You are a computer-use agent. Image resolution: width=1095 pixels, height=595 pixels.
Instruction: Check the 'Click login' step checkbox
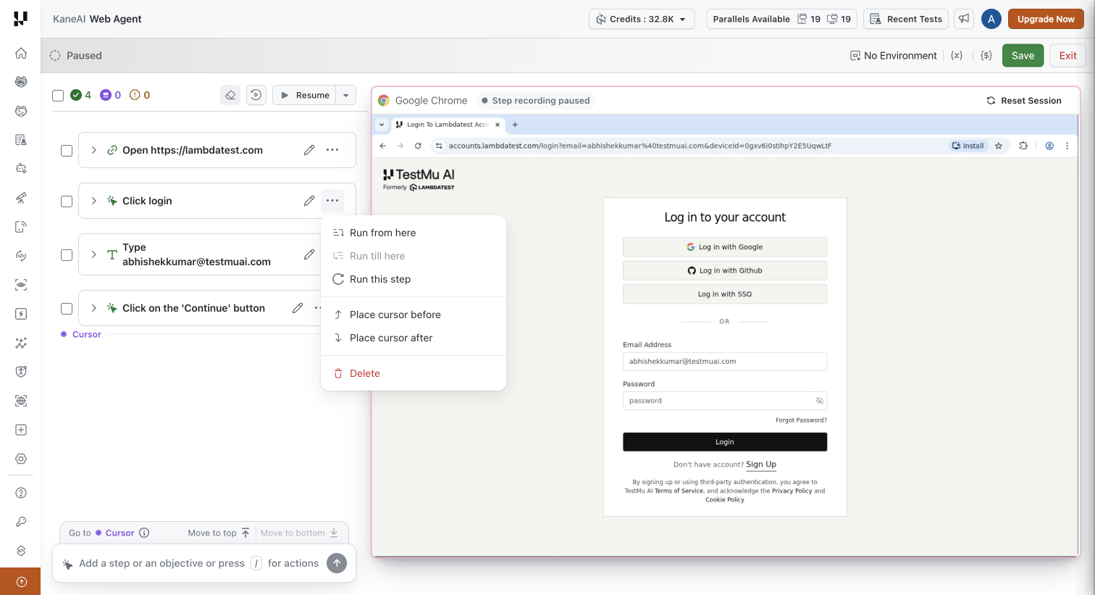pos(67,201)
